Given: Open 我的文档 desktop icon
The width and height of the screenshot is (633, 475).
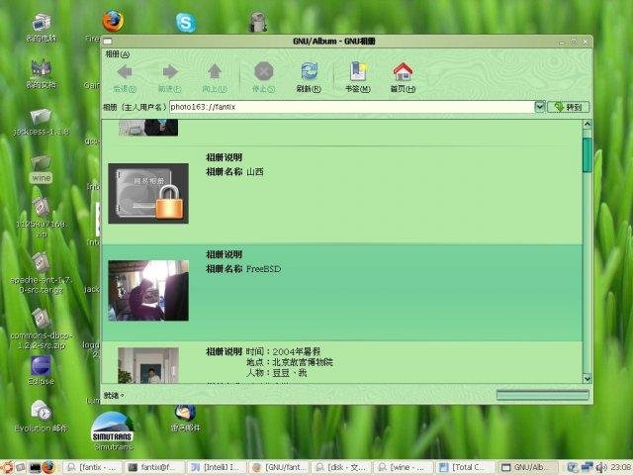Looking at the screenshot, I should 41,68.
